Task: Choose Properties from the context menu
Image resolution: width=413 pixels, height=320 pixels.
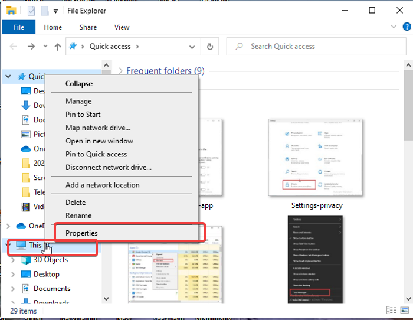Action: (x=81, y=233)
